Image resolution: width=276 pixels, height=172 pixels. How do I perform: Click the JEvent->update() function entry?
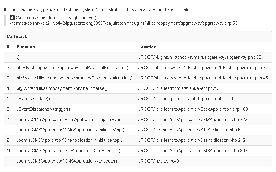coord(33,99)
